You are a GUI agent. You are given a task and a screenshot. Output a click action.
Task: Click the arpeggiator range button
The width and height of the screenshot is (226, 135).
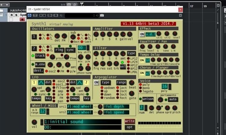tap(121, 82)
